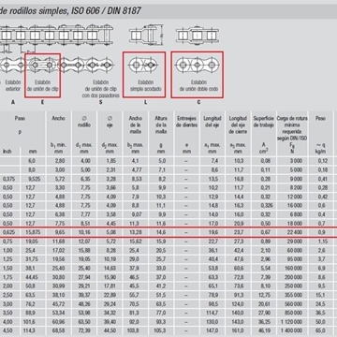Image resolution: width=337 pixels, height=337 pixels.
Task: Select the pitch value '15,875'
Action: 34,232
